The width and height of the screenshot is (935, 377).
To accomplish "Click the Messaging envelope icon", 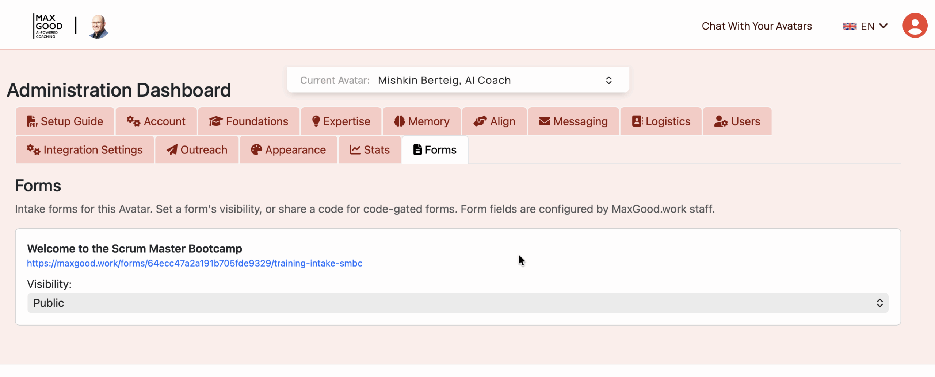I will [544, 121].
